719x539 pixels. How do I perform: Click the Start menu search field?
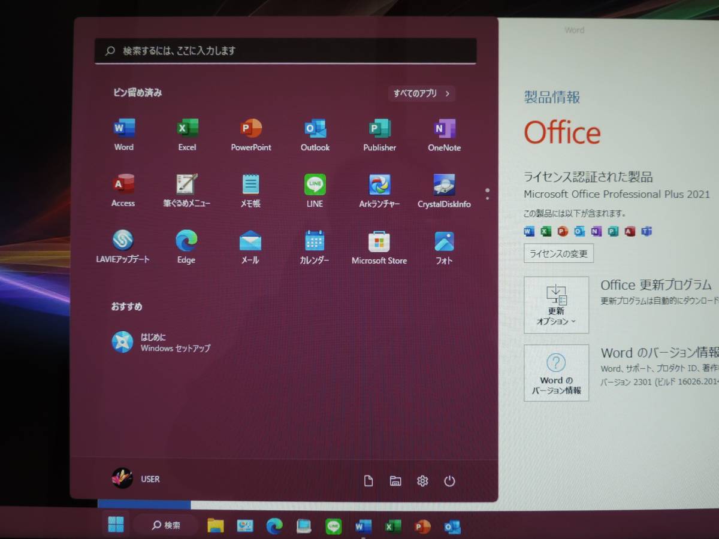(x=285, y=51)
